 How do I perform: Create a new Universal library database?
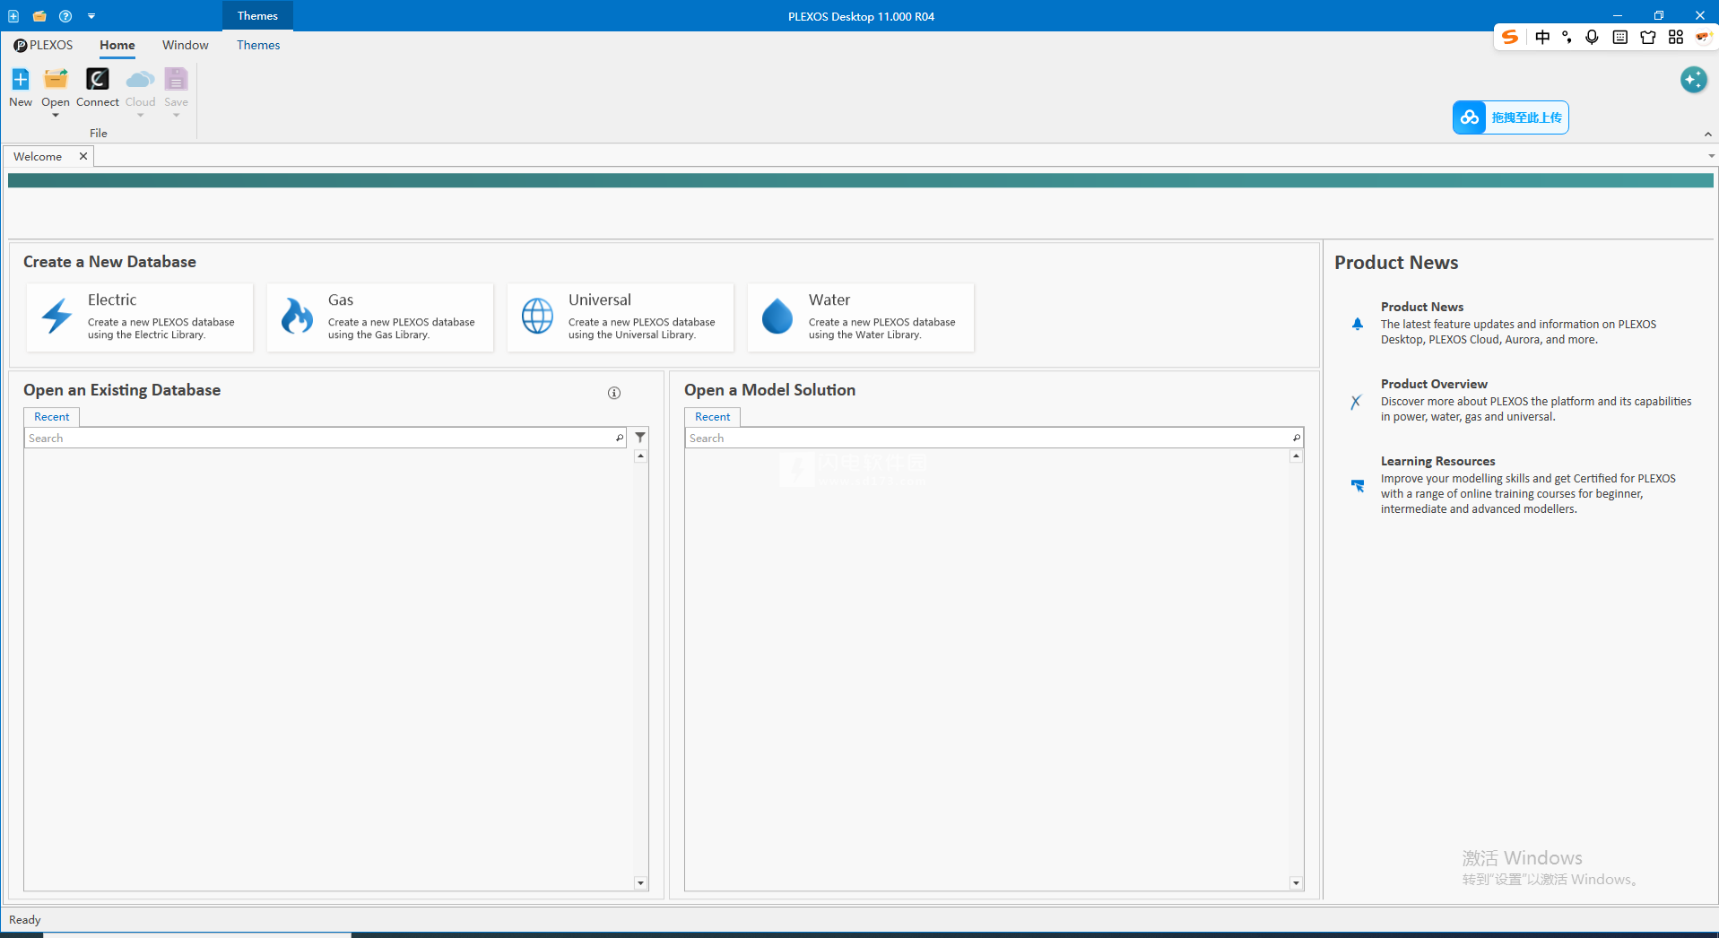click(621, 317)
